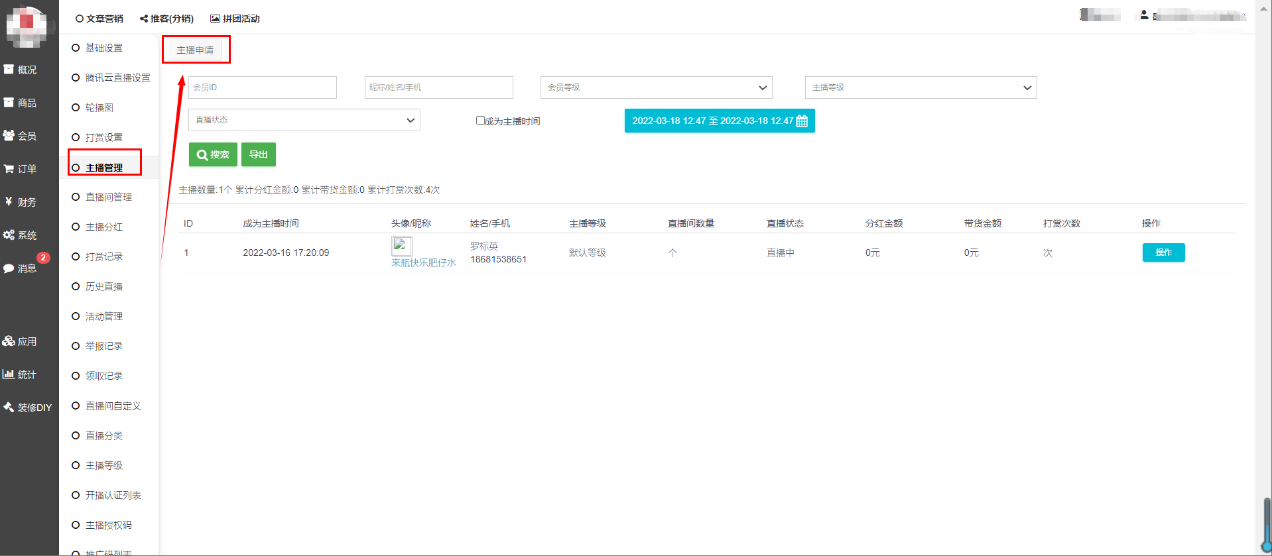The width and height of the screenshot is (1272, 556).
Task: Click the green 导出 export button
Action: (x=259, y=154)
